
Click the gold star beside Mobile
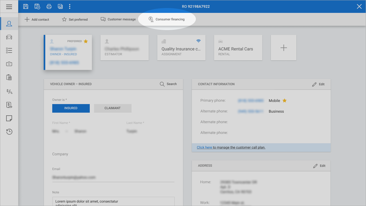285,101
